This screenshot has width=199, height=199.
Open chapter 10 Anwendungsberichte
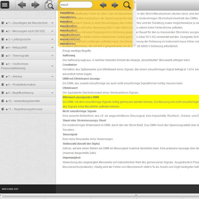pyautogui.click(x=28, y=101)
